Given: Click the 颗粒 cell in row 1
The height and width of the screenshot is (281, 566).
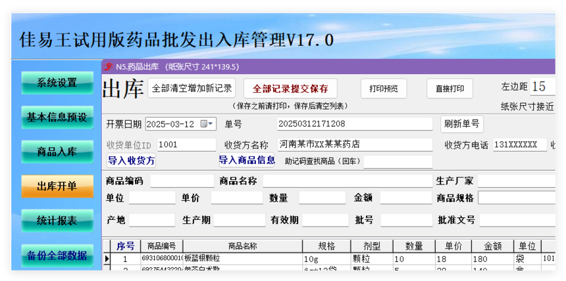Looking at the screenshot, I should click(372, 259).
